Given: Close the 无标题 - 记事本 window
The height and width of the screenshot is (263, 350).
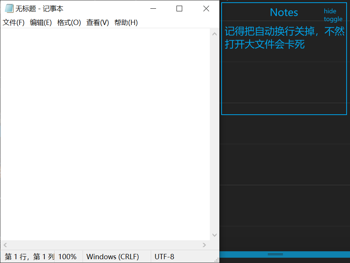Looking at the screenshot, I should pyautogui.click(x=206, y=8).
